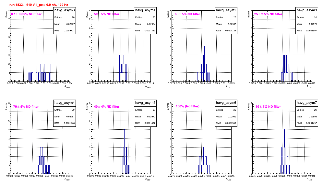The height and width of the screenshot is (185, 323).
Task: Click the havg_asym4 stats box title
Action: click(x=65, y=103)
